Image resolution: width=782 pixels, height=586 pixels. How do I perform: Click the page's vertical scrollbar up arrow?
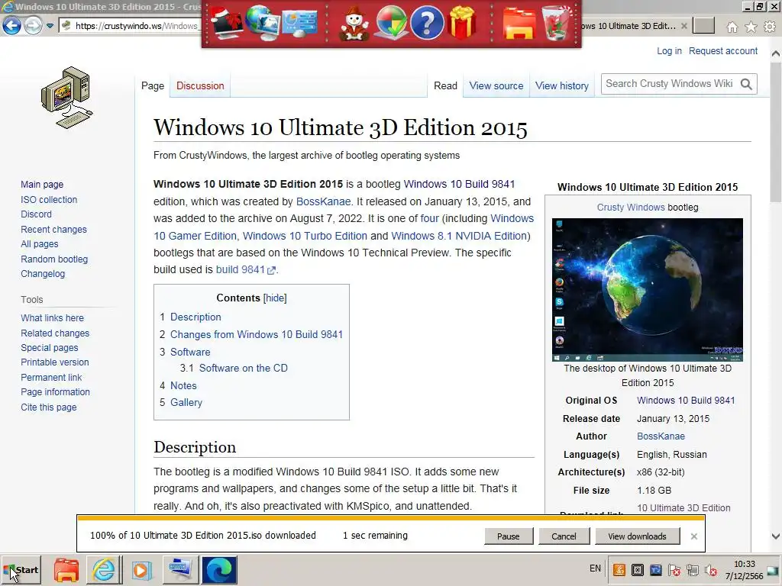click(x=776, y=53)
